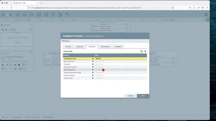Screen dimensions: 216x121
Task: Click the help icon beside Compression Type
Action: pyautogui.click(x=93, y=58)
